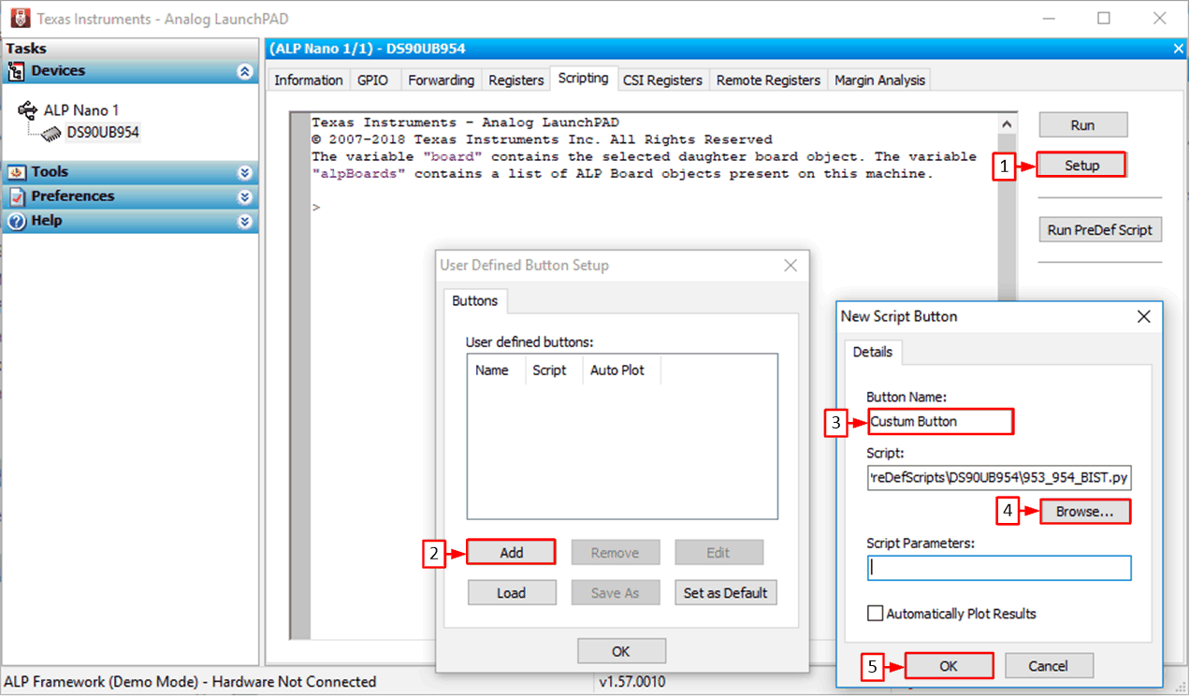Image resolution: width=1190 pixels, height=696 pixels.
Task: Click the Script Parameters text field
Action: pos(998,568)
